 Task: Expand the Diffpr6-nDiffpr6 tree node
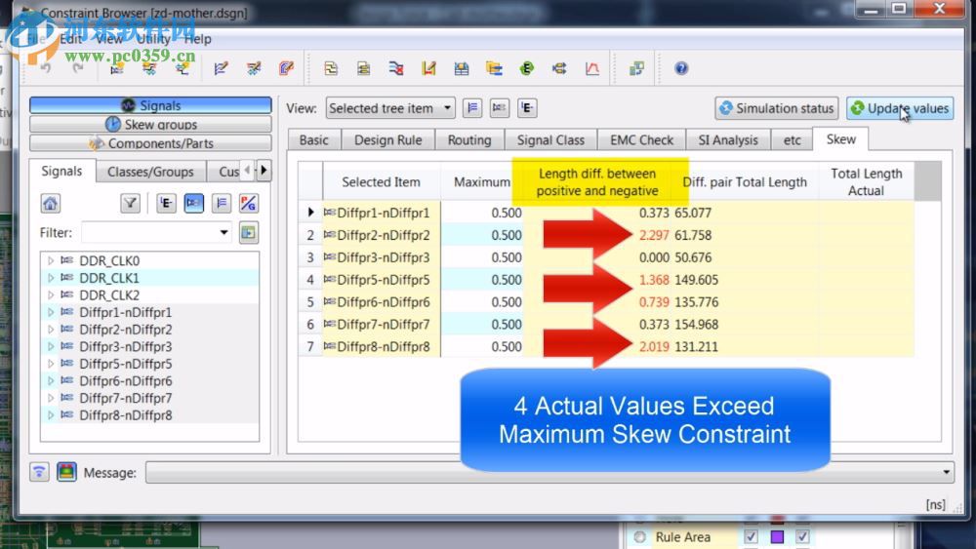click(51, 380)
